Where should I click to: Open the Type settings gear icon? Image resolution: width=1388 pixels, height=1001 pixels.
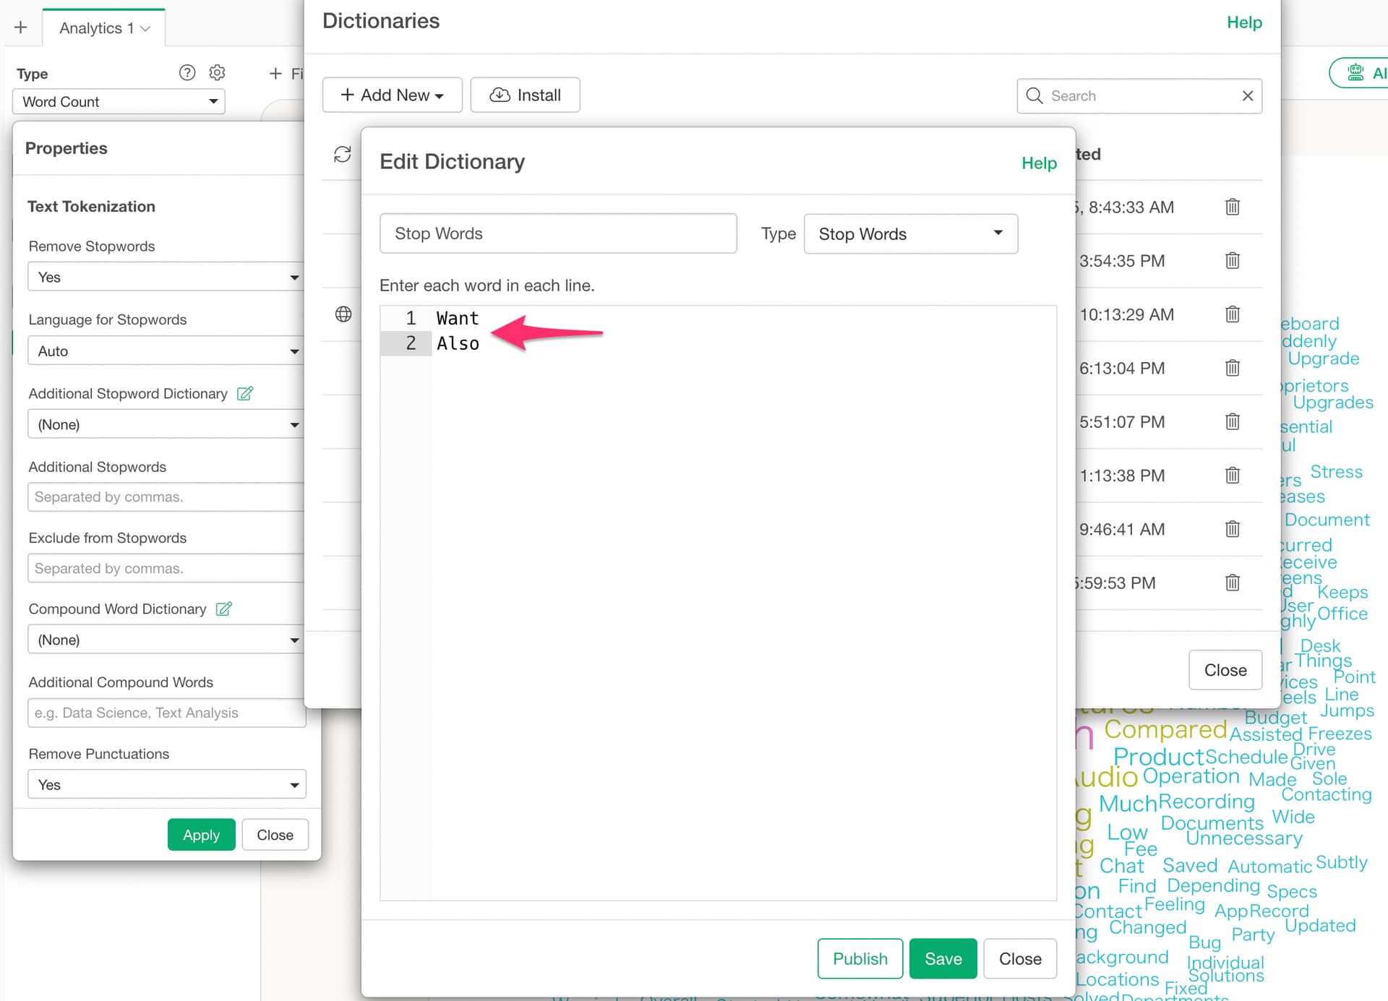point(217,72)
